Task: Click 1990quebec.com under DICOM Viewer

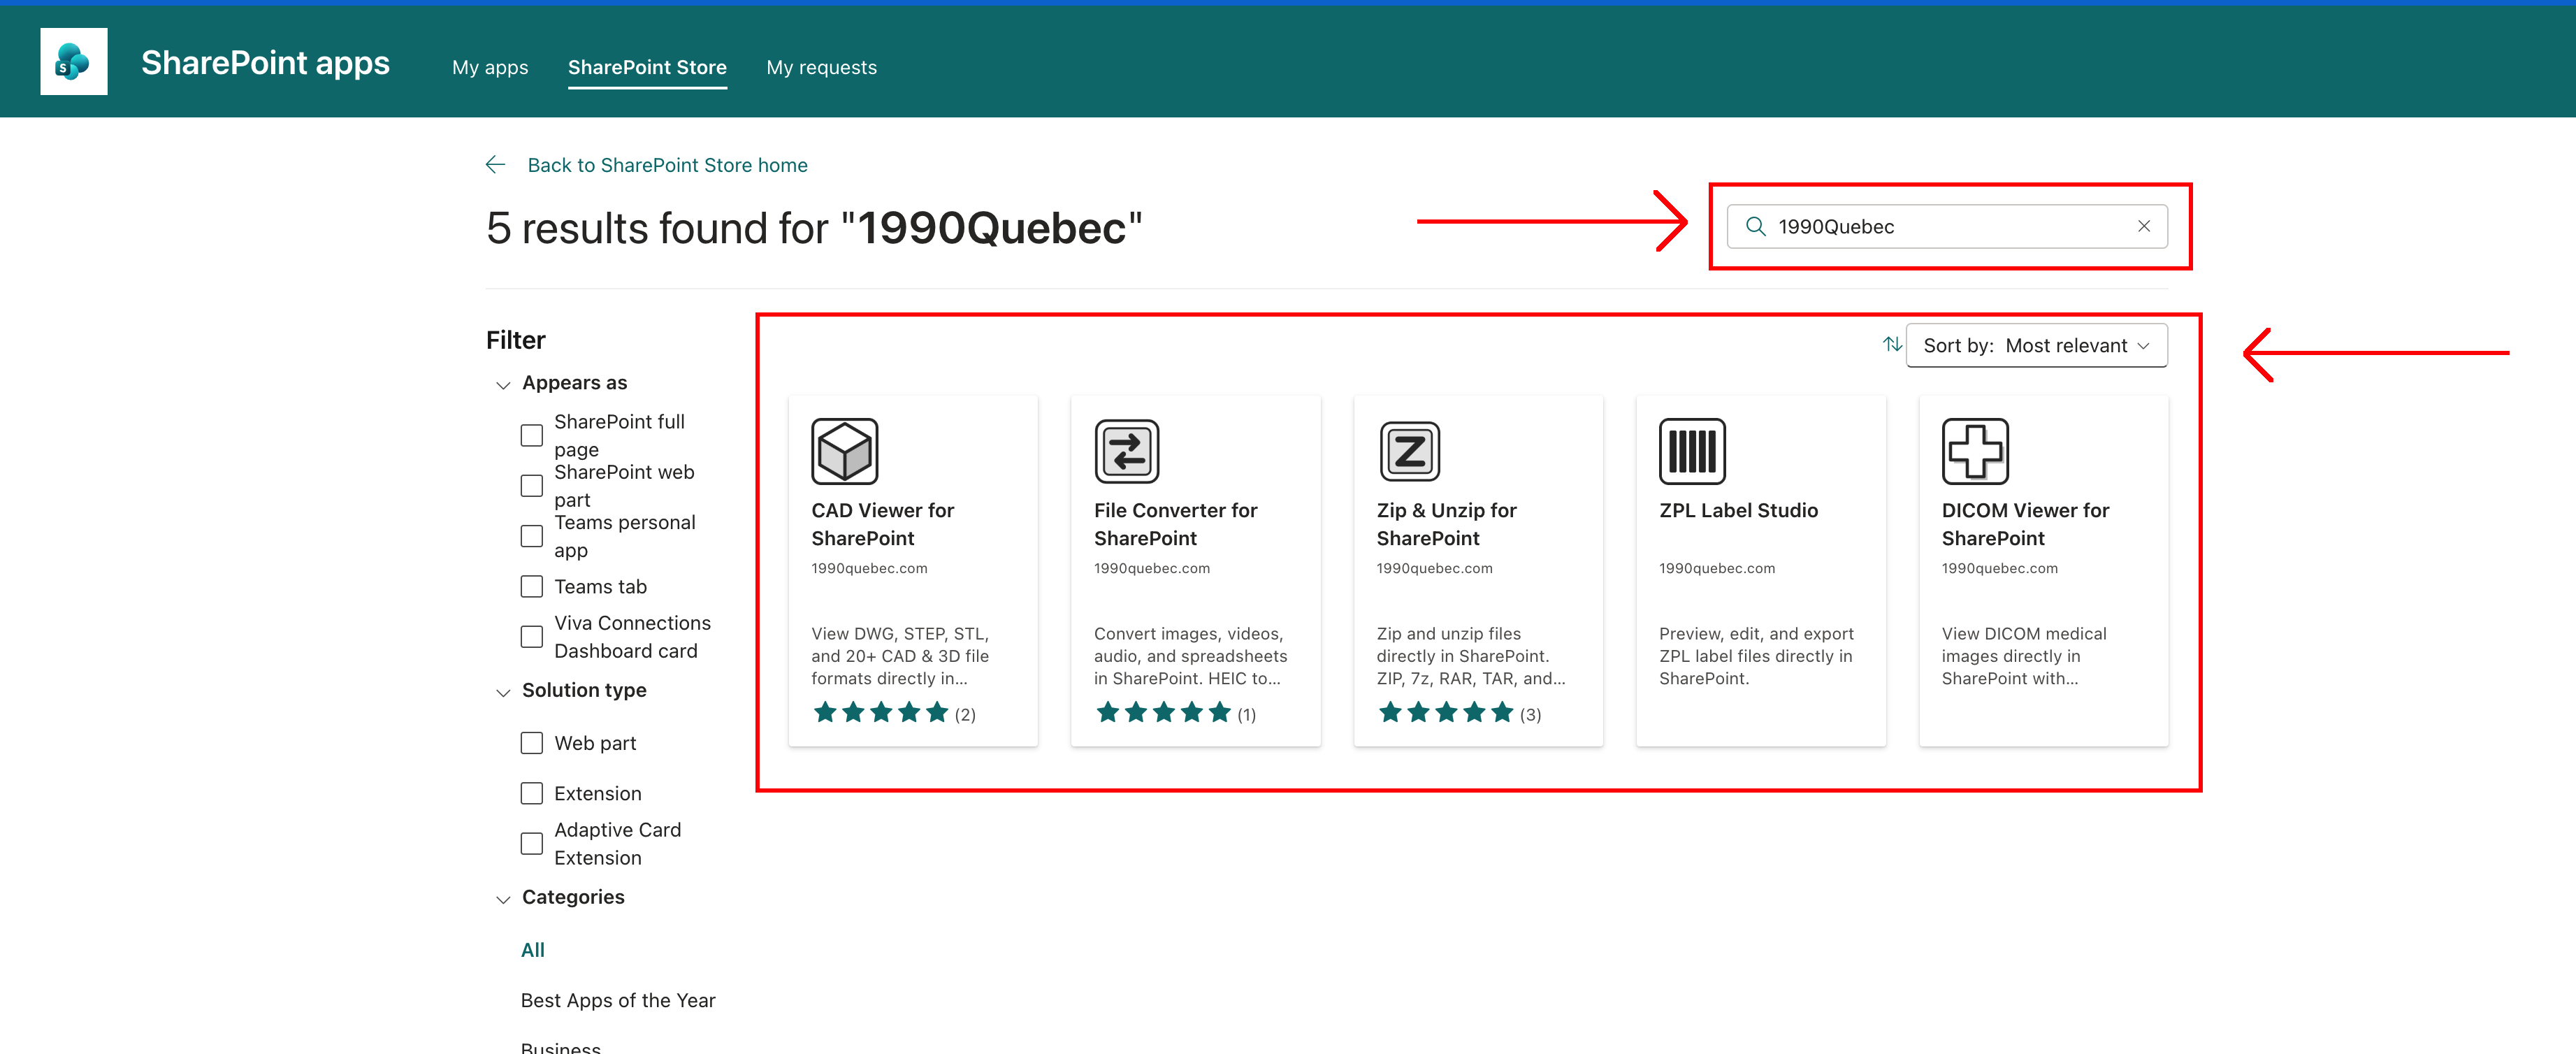Action: point(1999,568)
